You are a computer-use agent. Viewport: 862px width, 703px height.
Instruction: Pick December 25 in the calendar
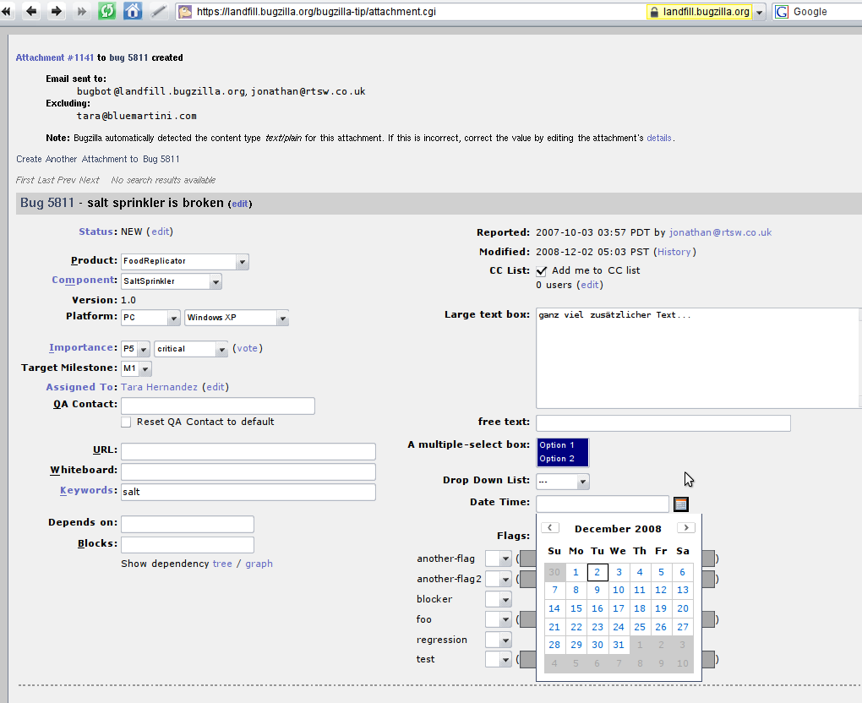[640, 627]
